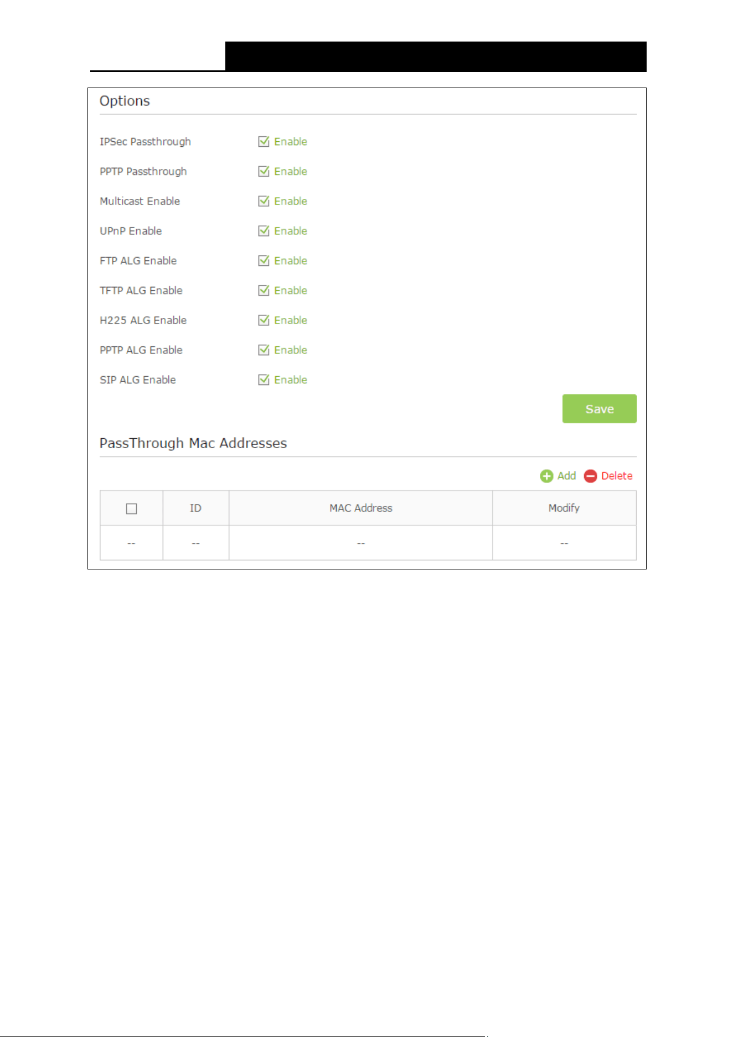Click the ID column header

click(x=195, y=508)
